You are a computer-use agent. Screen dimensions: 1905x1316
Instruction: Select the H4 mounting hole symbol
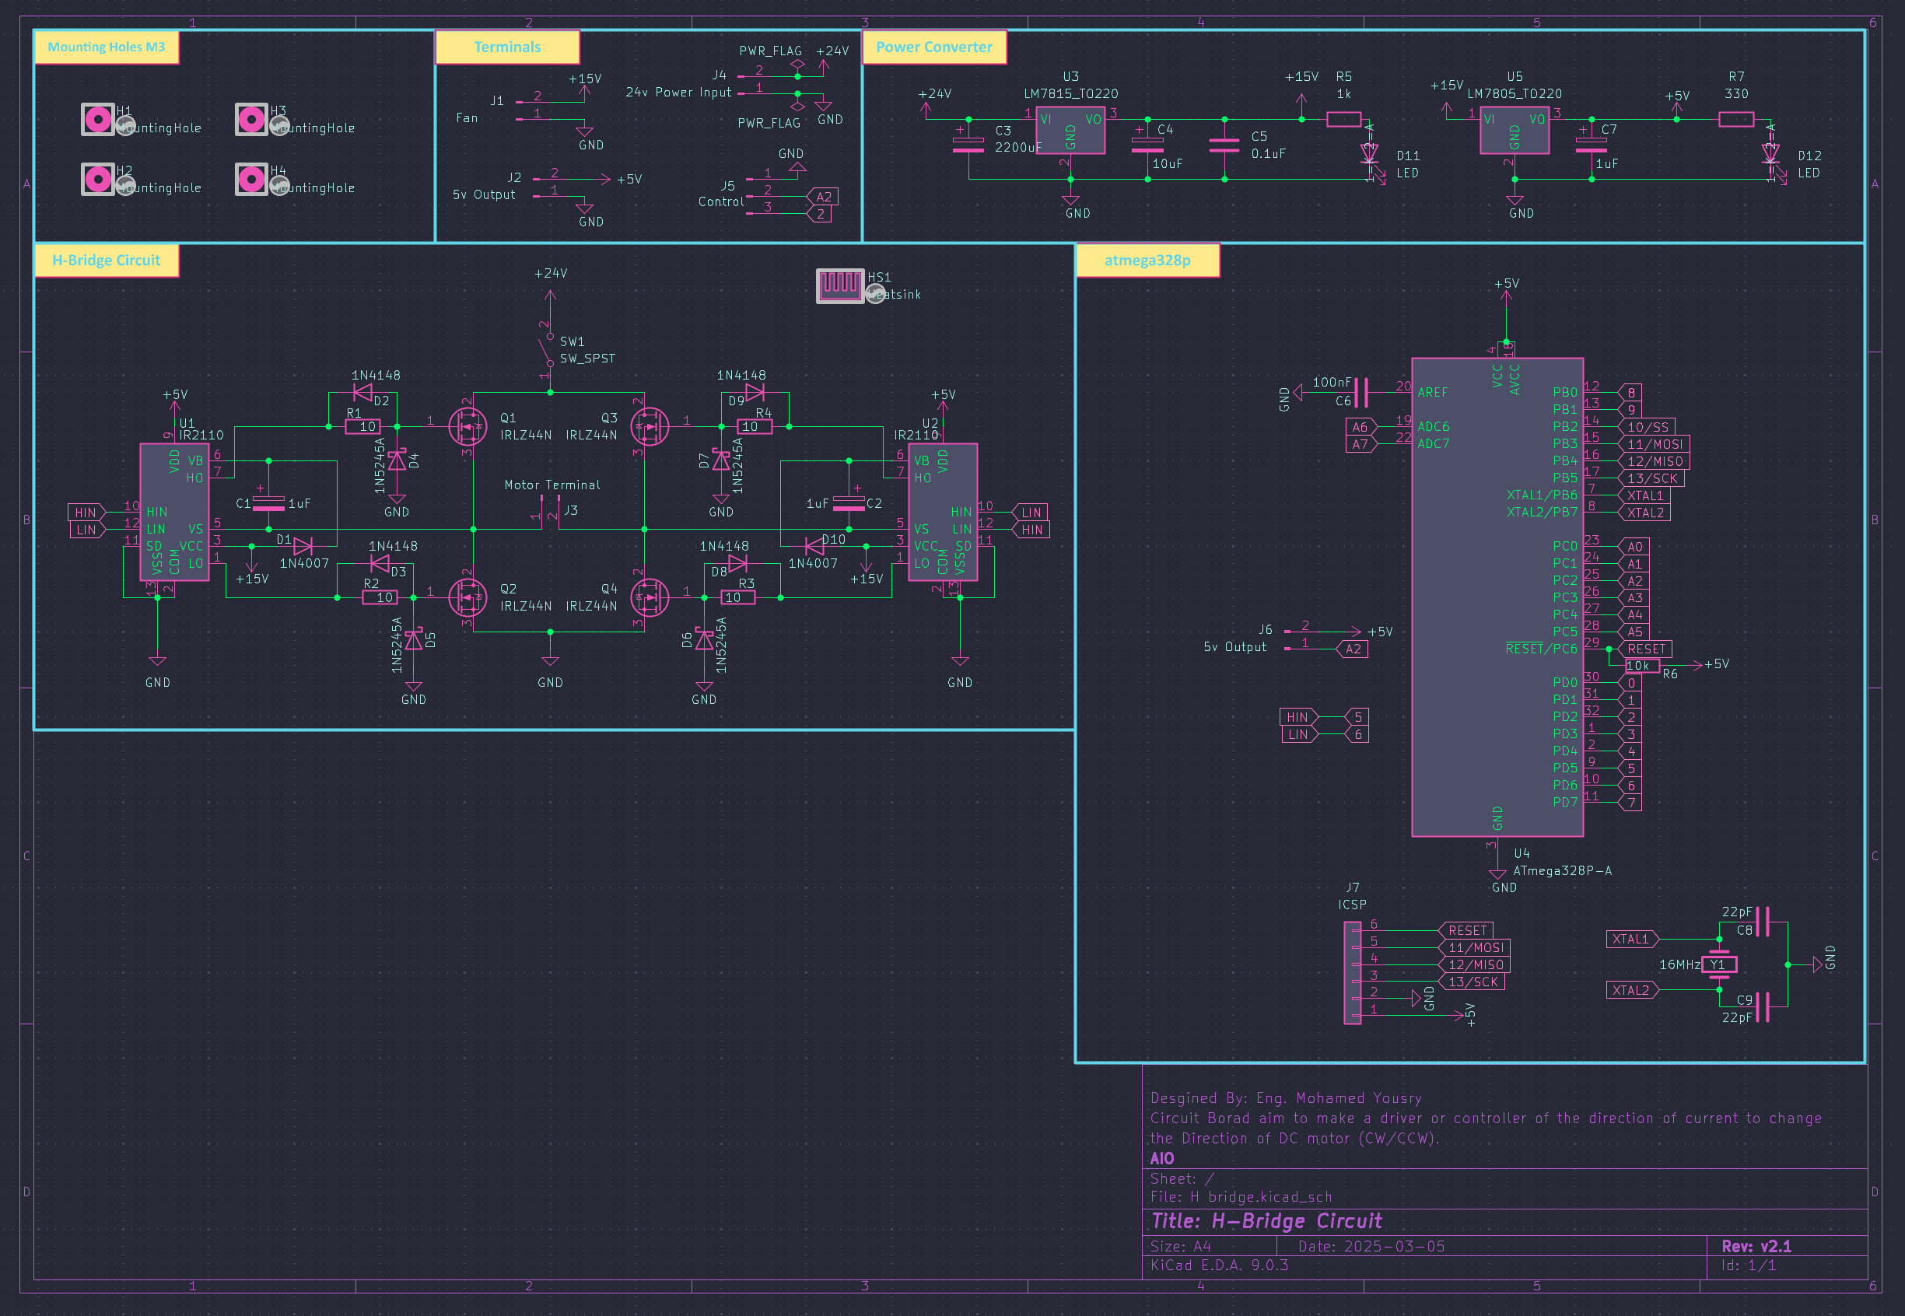pyautogui.click(x=251, y=179)
